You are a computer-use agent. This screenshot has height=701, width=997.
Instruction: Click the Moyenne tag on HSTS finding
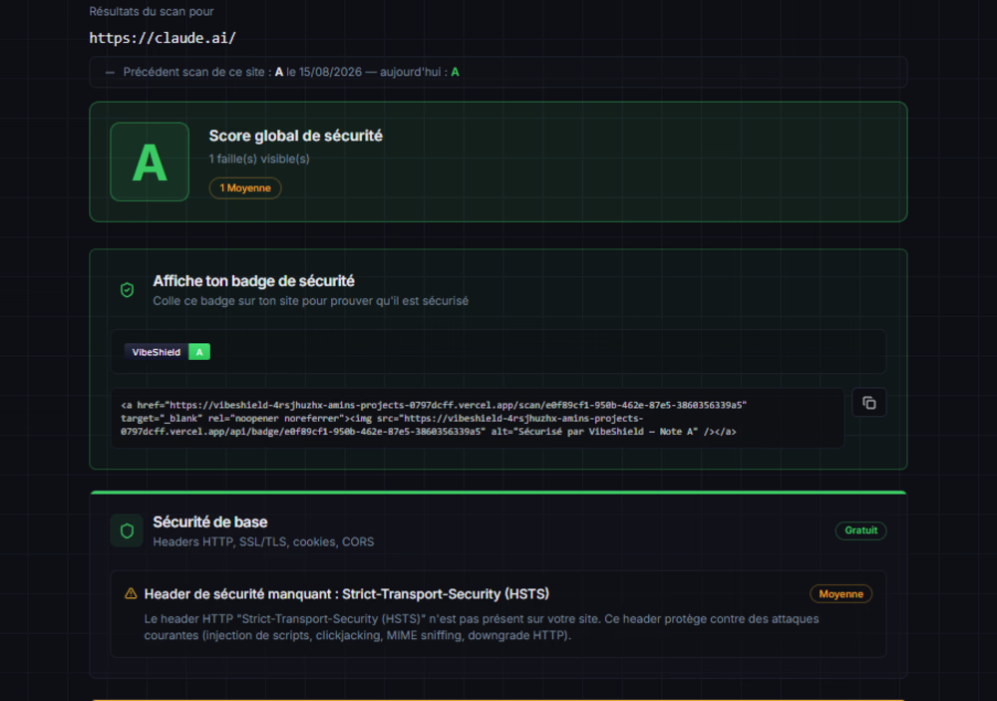pos(840,594)
